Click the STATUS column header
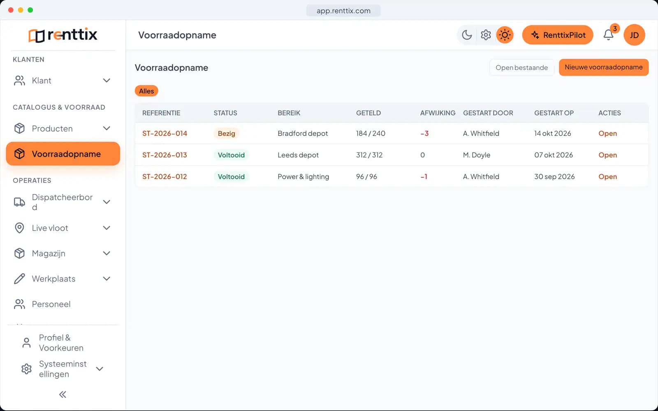Viewport: 658px width, 411px height. [x=225, y=113]
